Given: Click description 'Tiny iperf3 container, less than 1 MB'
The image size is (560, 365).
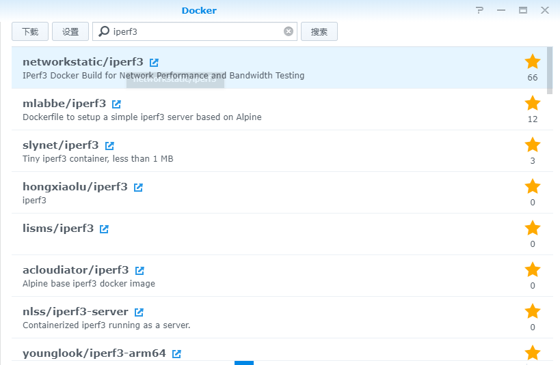Looking at the screenshot, I should [98, 159].
